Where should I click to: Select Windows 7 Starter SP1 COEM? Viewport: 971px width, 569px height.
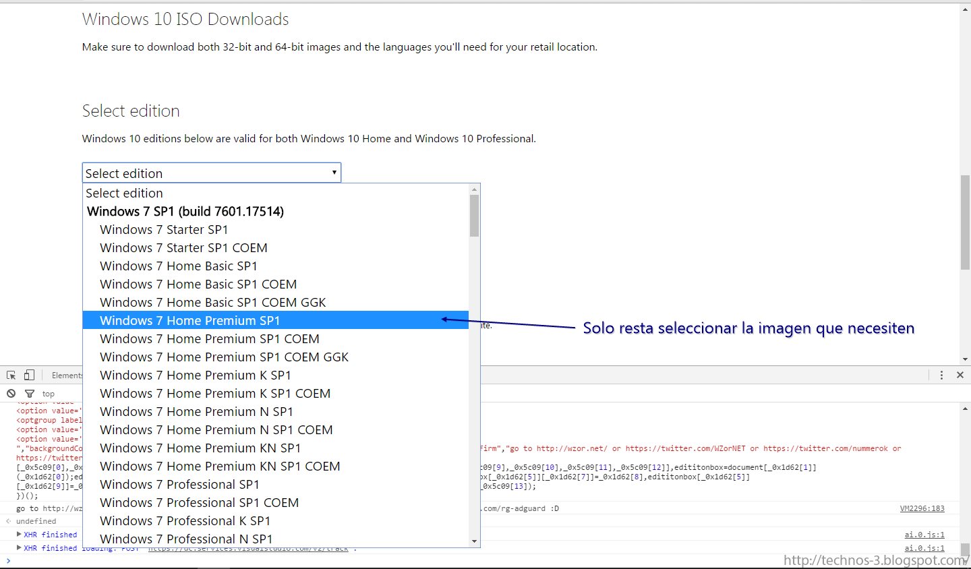[275, 247]
